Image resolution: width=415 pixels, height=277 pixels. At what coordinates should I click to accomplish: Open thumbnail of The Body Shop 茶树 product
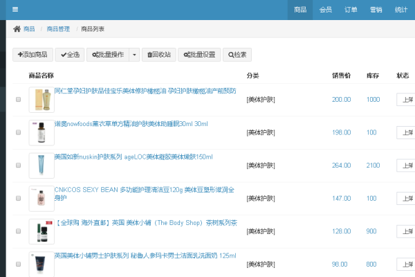click(41, 231)
